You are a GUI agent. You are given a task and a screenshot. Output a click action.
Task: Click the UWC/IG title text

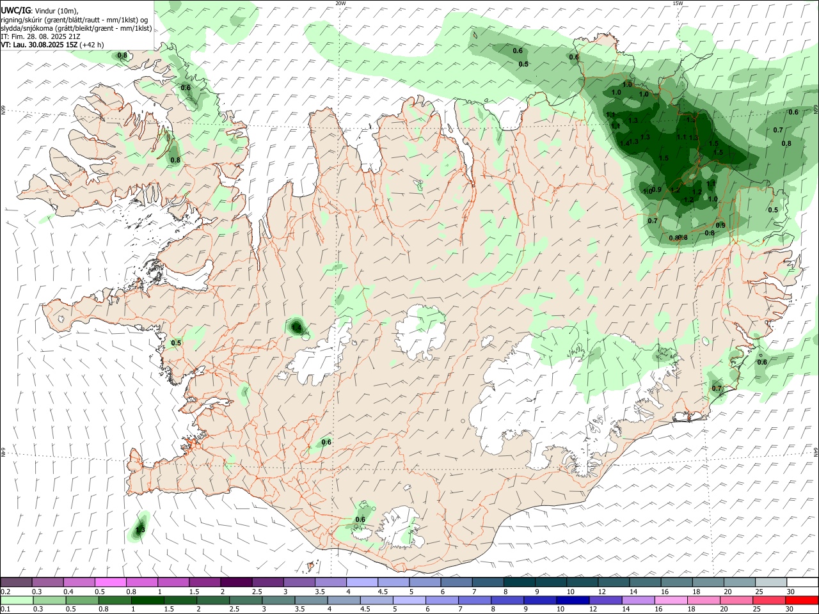pos(15,10)
